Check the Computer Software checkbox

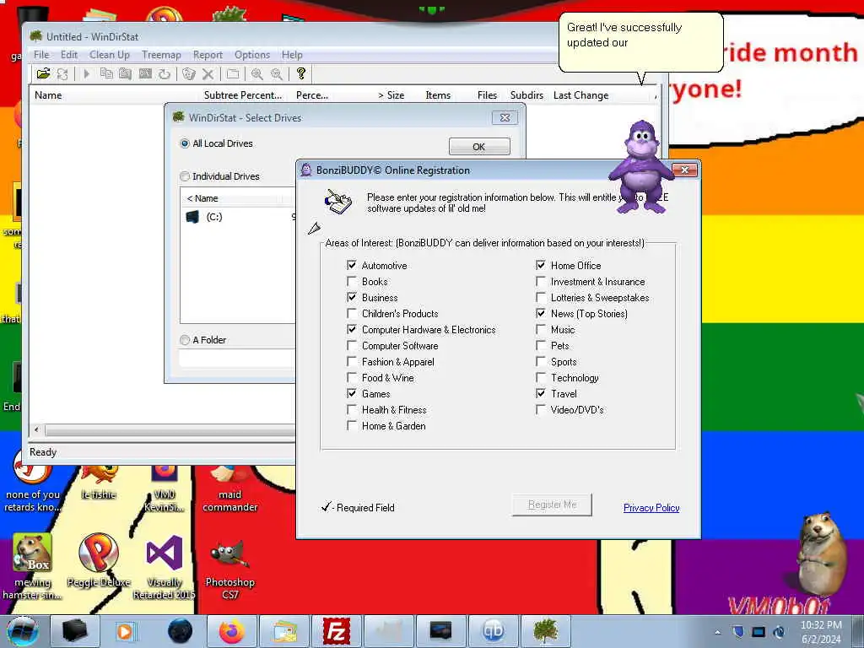352,345
